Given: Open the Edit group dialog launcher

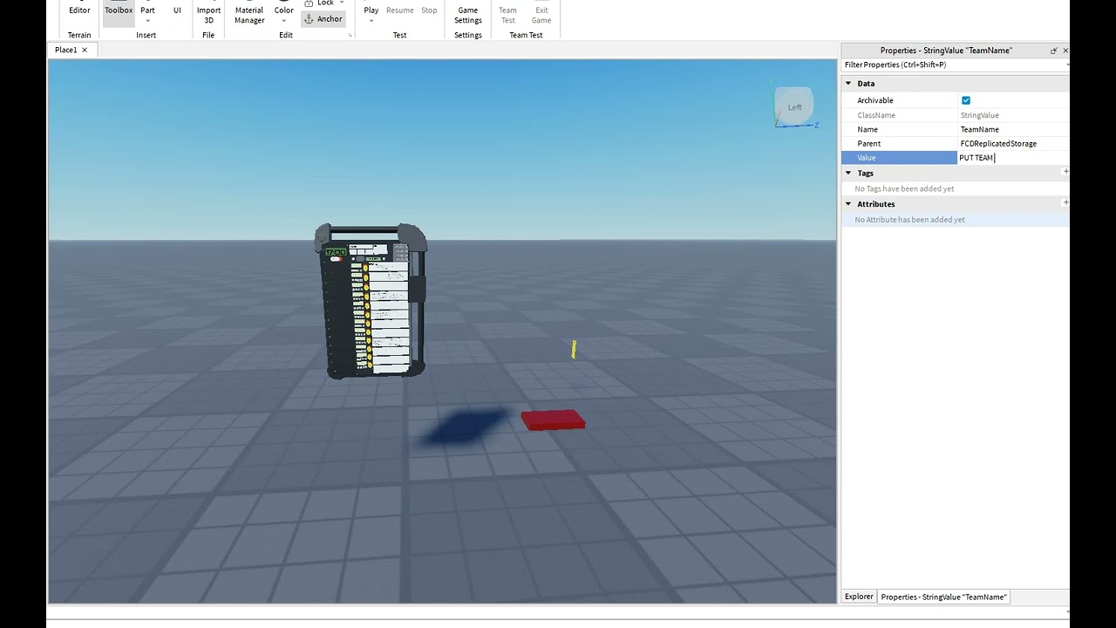Looking at the screenshot, I should [350, 36].
